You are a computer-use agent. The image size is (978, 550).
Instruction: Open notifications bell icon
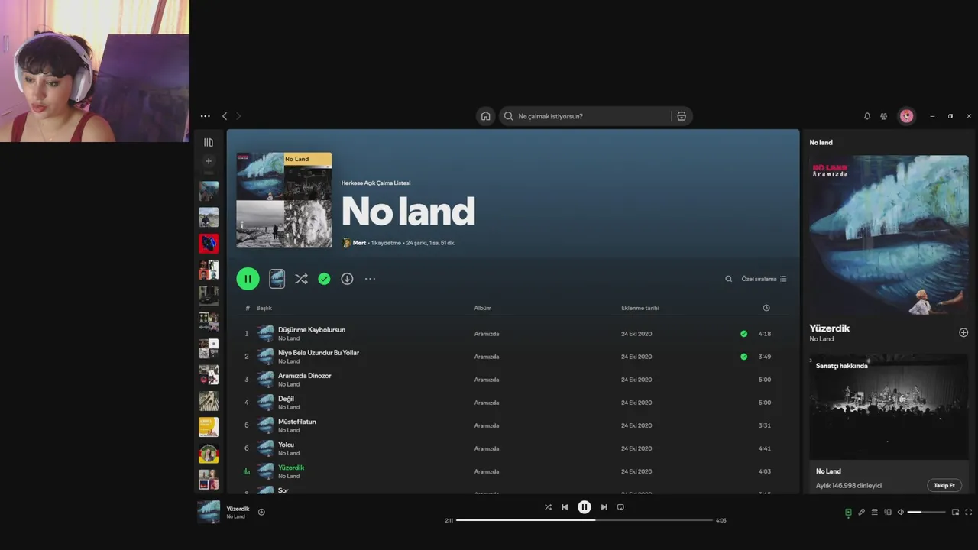[867, 116]
